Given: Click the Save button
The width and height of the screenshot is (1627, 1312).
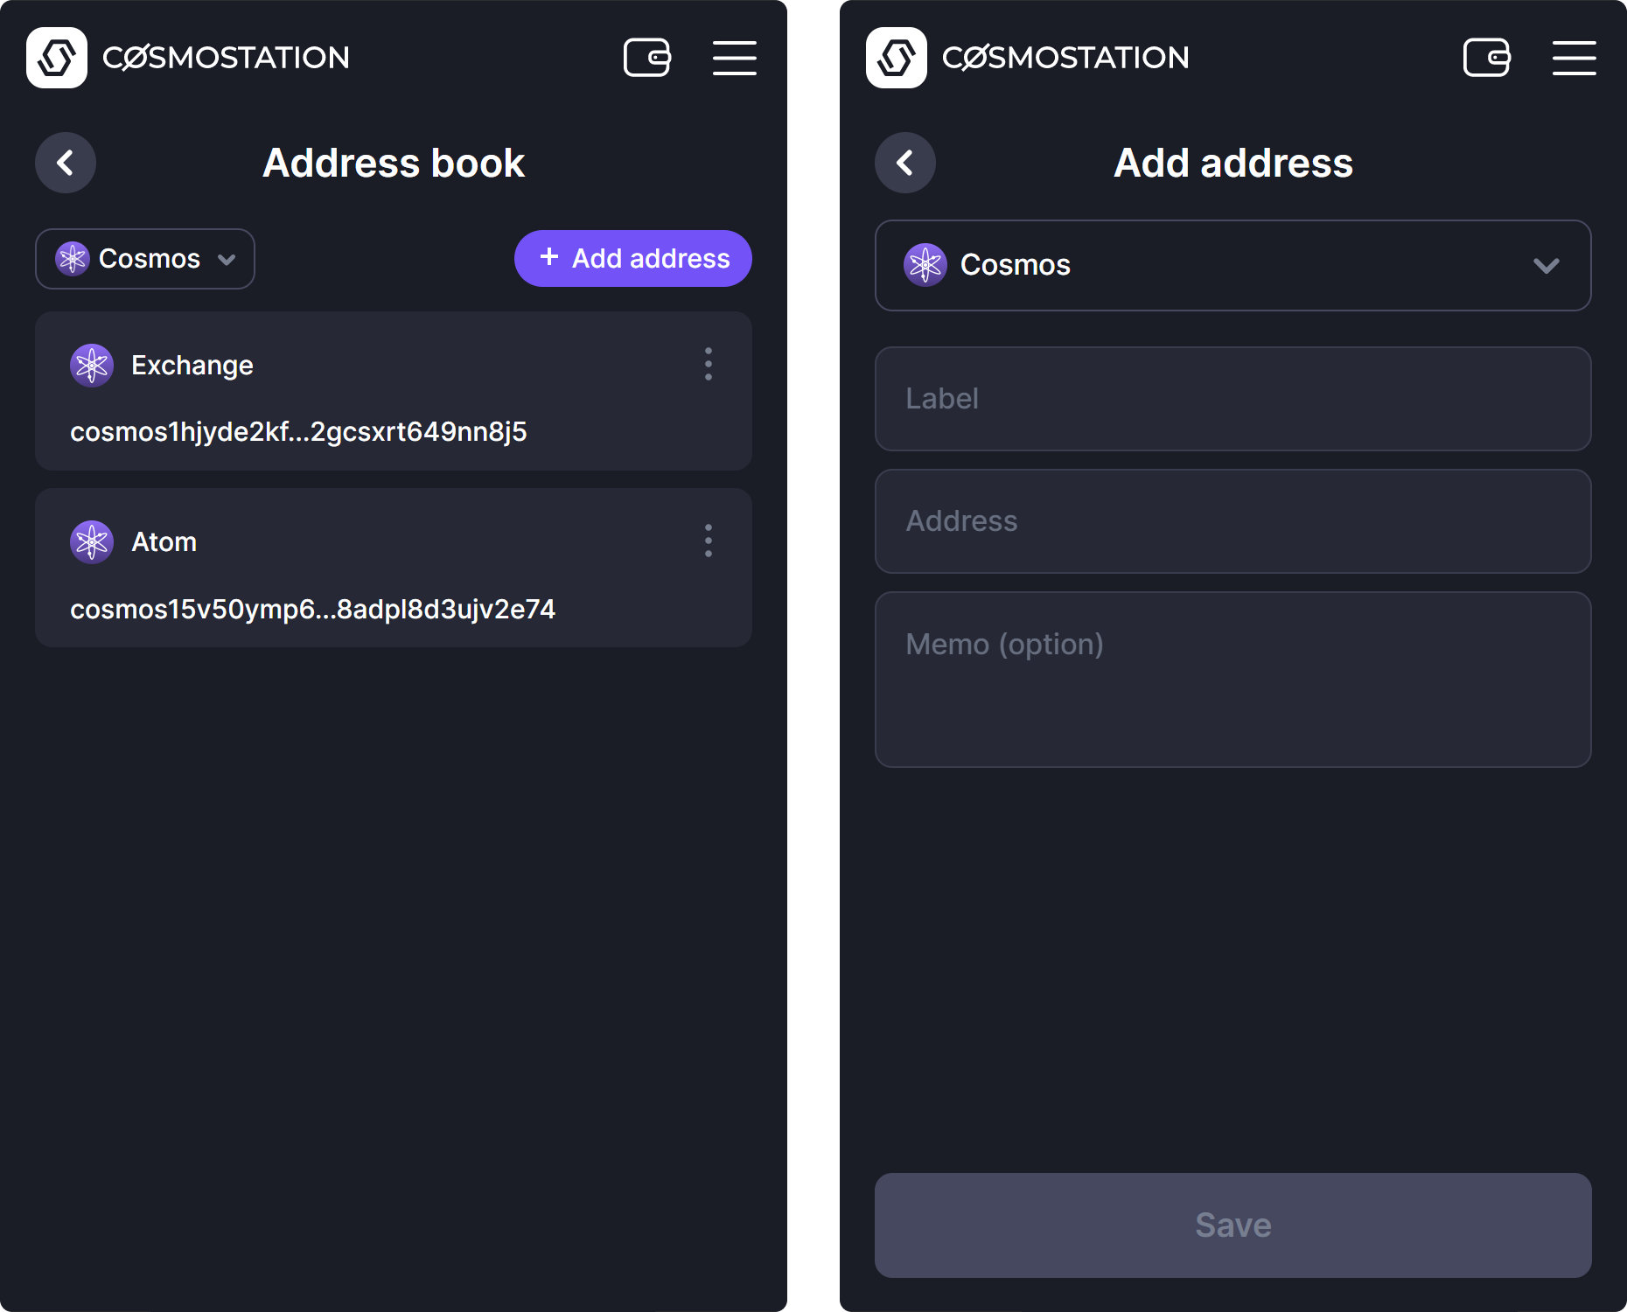Looking at the screenshot, I should pyautogui.click(x=1233, y=1225).
